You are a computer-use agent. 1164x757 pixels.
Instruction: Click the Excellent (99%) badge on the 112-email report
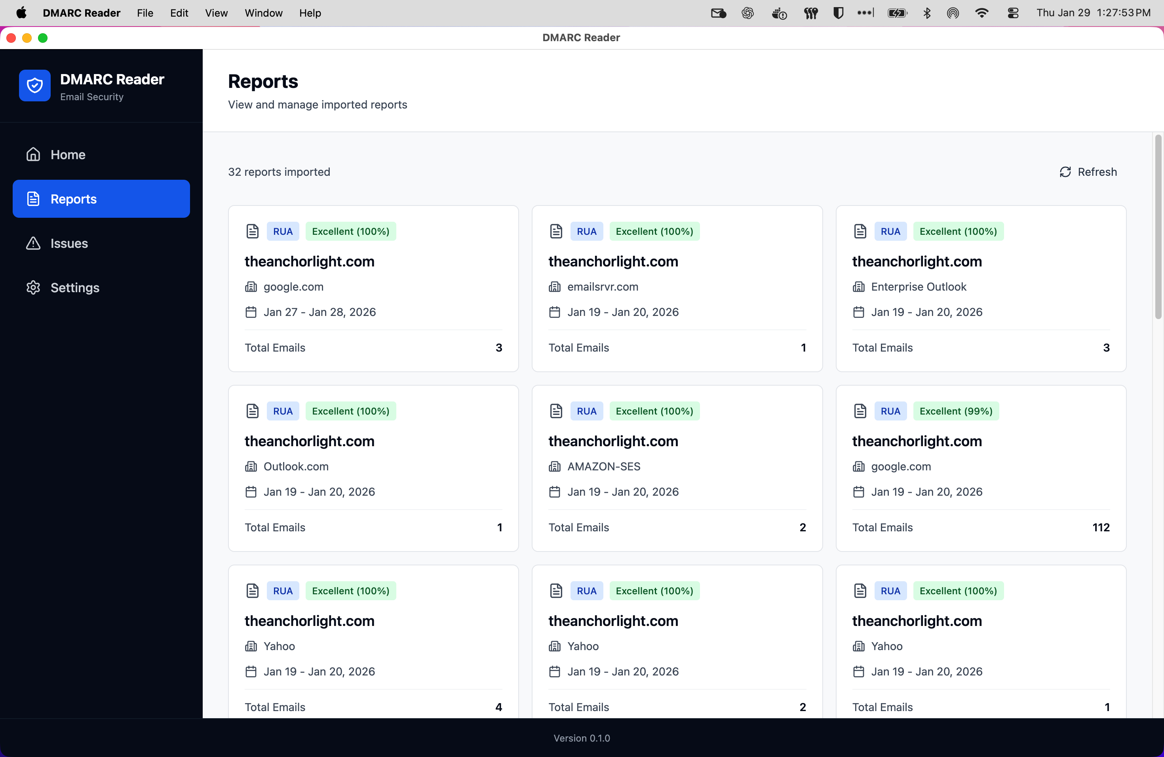point(956,411)
